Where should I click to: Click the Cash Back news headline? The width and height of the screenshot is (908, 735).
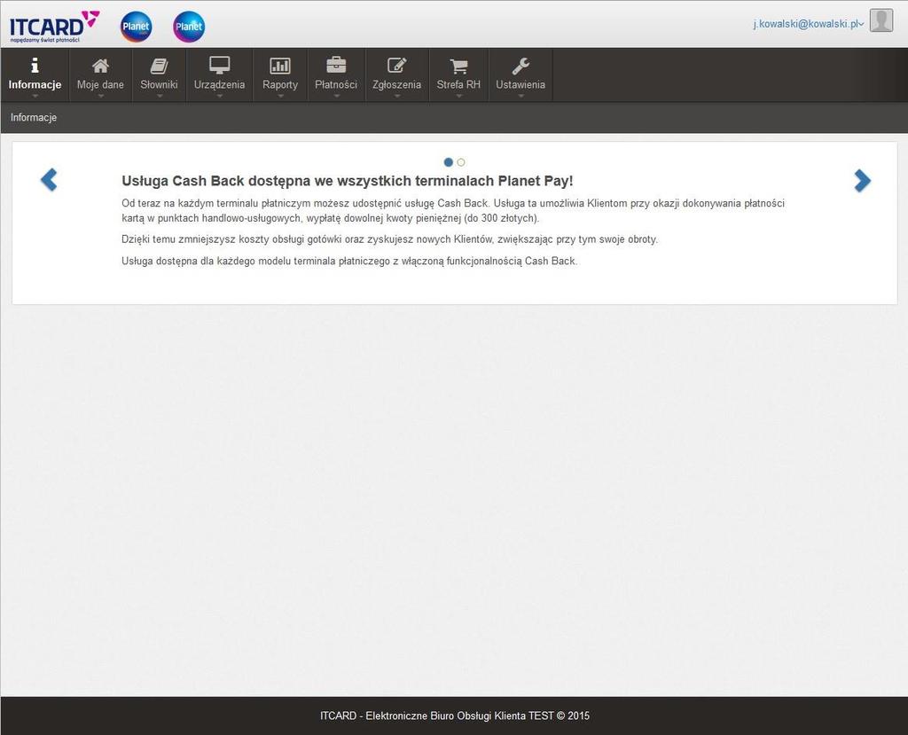pos(348,181)
